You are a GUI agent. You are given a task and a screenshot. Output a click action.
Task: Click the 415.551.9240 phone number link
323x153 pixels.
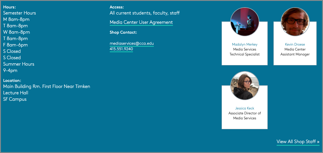click(121, 49)
